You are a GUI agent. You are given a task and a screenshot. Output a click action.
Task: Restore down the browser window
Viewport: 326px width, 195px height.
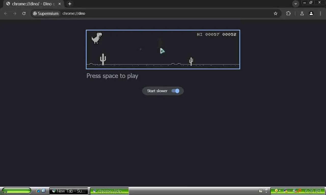[311, 3]
